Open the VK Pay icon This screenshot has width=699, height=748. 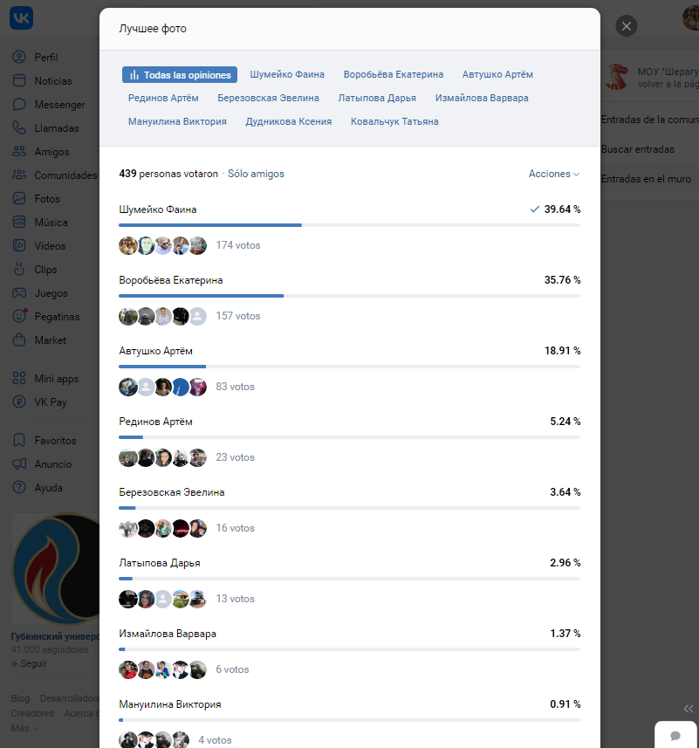(x=19, y=402)
